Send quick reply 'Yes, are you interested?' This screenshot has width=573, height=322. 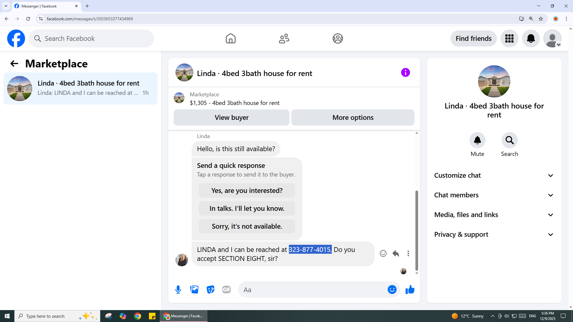coord(247,191)
